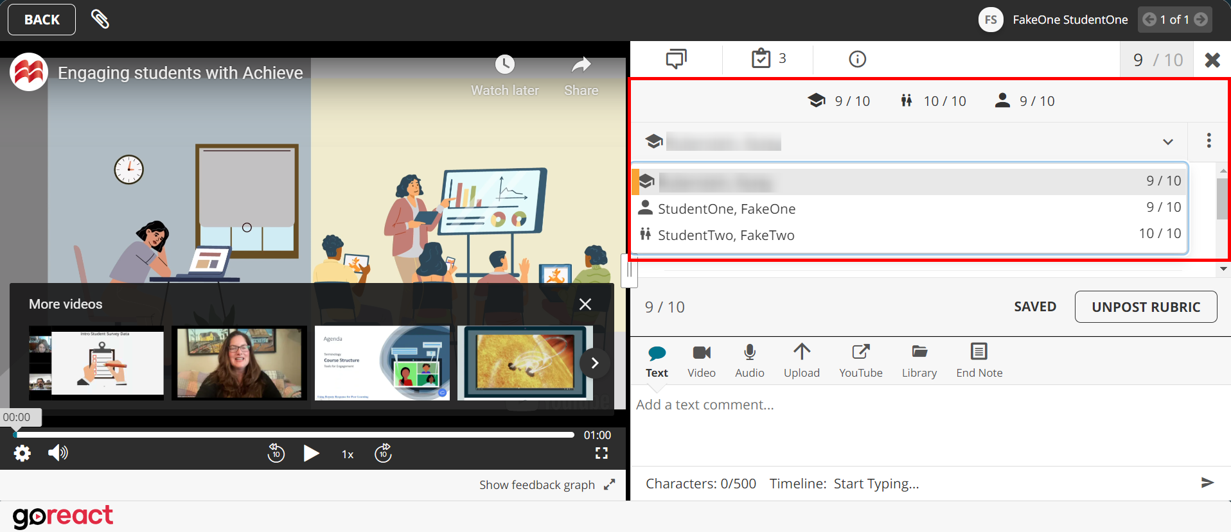Open the three-dot rubric options menu

(1209, 141)
